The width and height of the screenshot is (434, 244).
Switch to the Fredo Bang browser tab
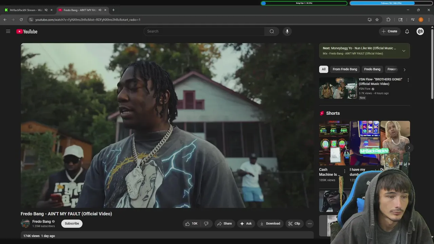(x=81, y=10)
